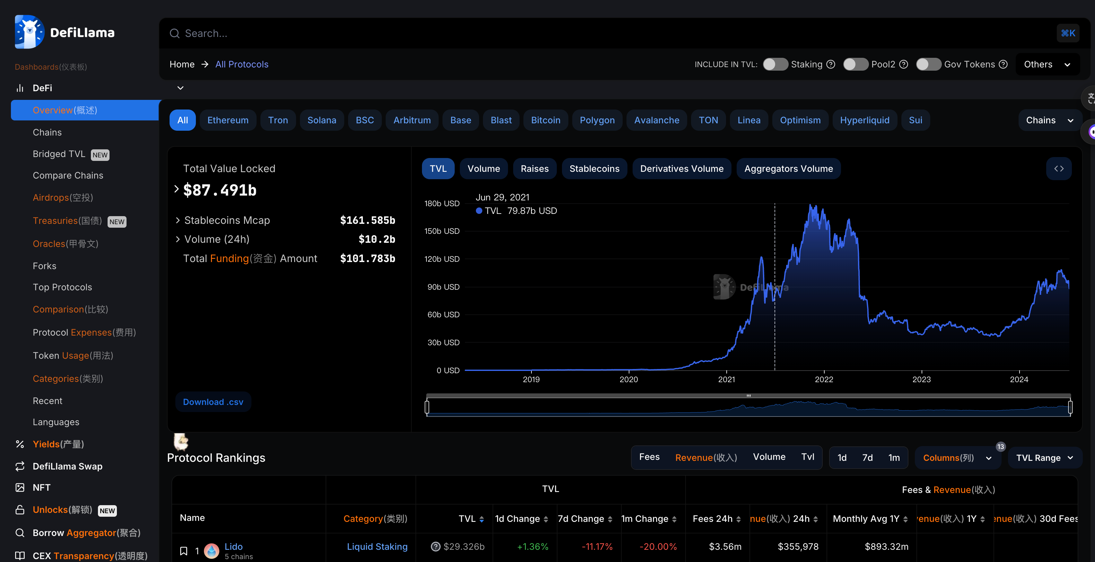Click the Unlocks padlock icon
Viewport: 1095px width, 562px height.
tap(20, 510)
